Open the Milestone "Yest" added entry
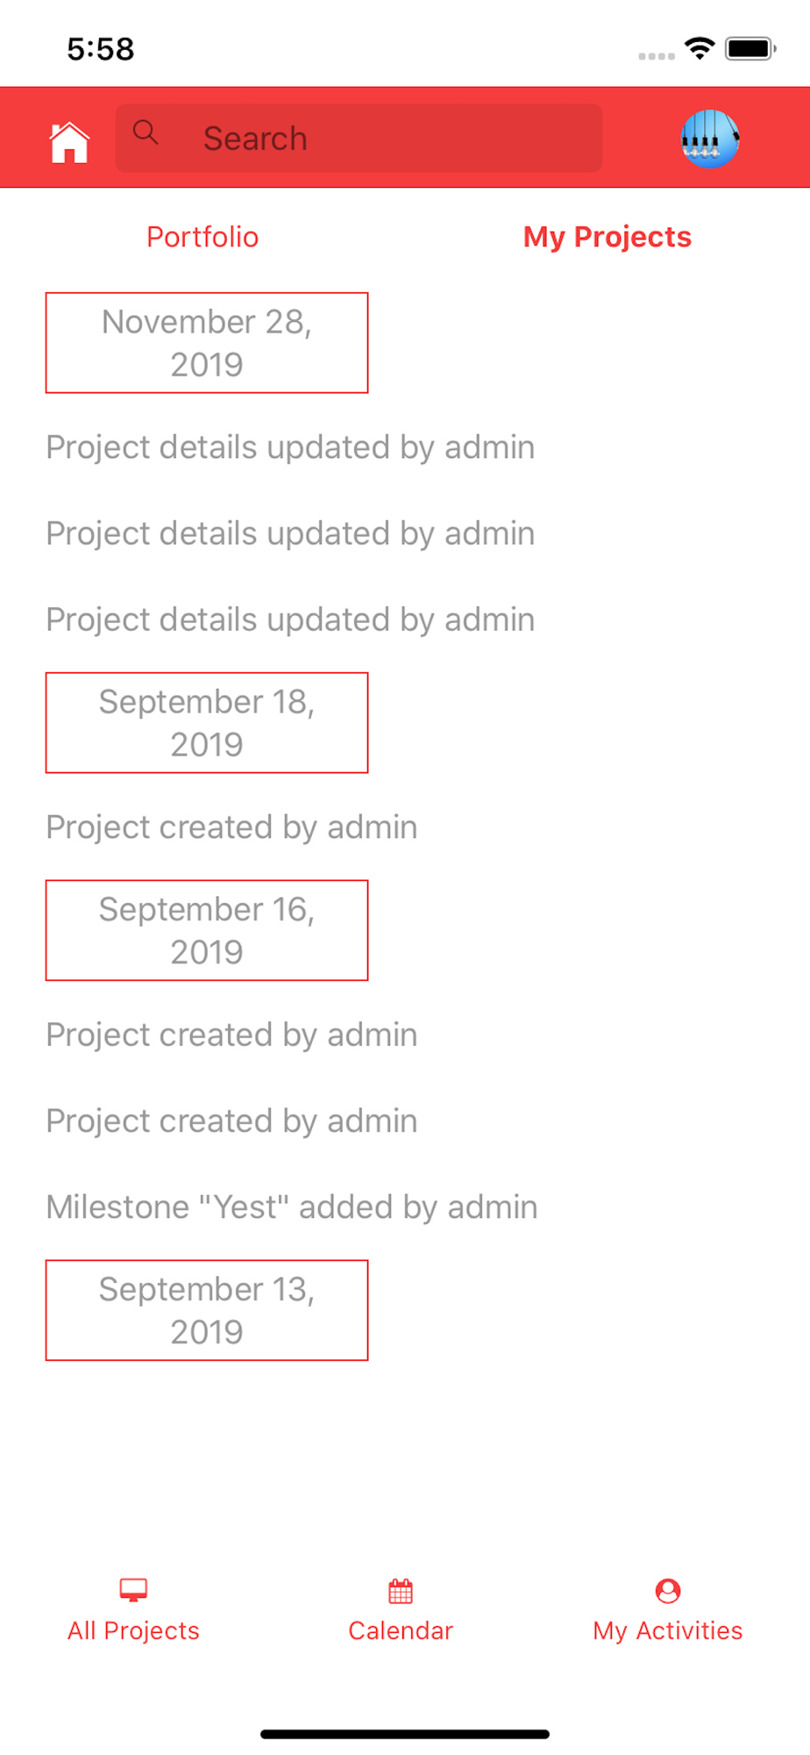 292,1207
